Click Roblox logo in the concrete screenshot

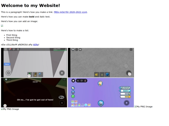73,49
